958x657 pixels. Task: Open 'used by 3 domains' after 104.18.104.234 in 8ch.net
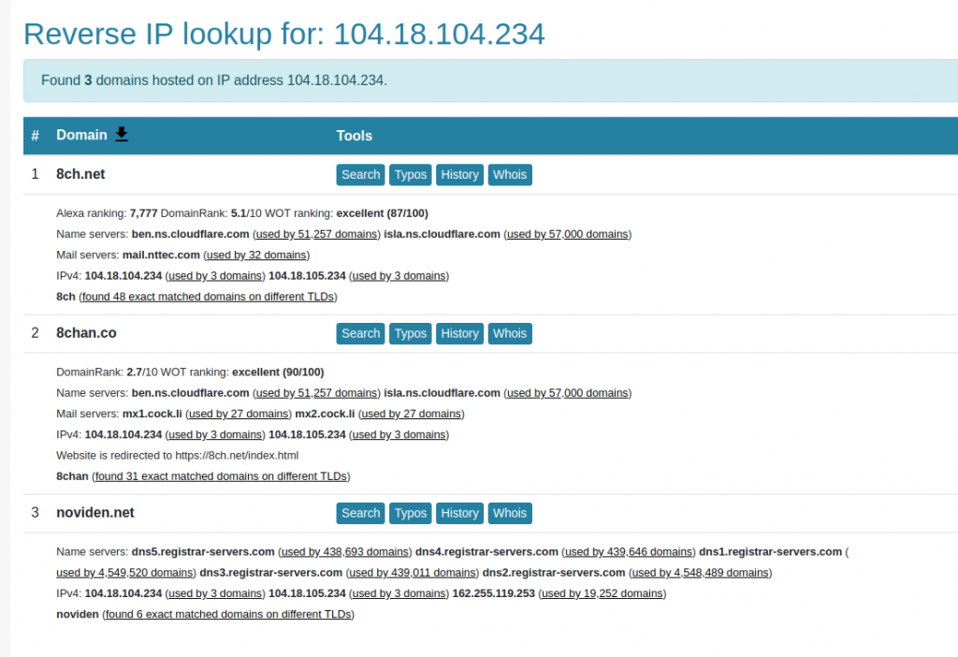pyautogui.click(x=215, y=276)
